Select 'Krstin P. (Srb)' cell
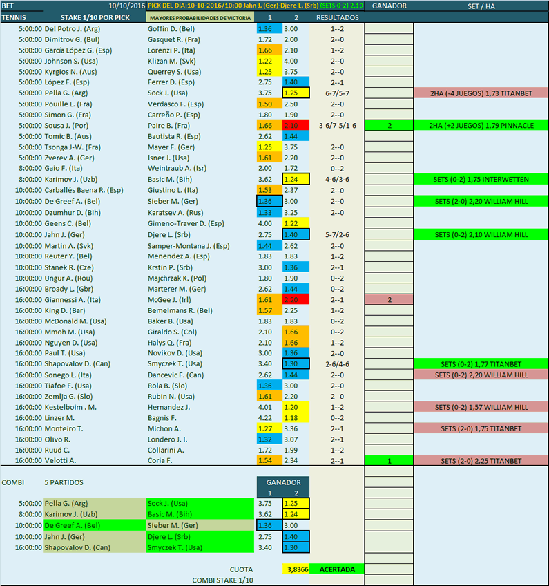 [x=170, y=267]
